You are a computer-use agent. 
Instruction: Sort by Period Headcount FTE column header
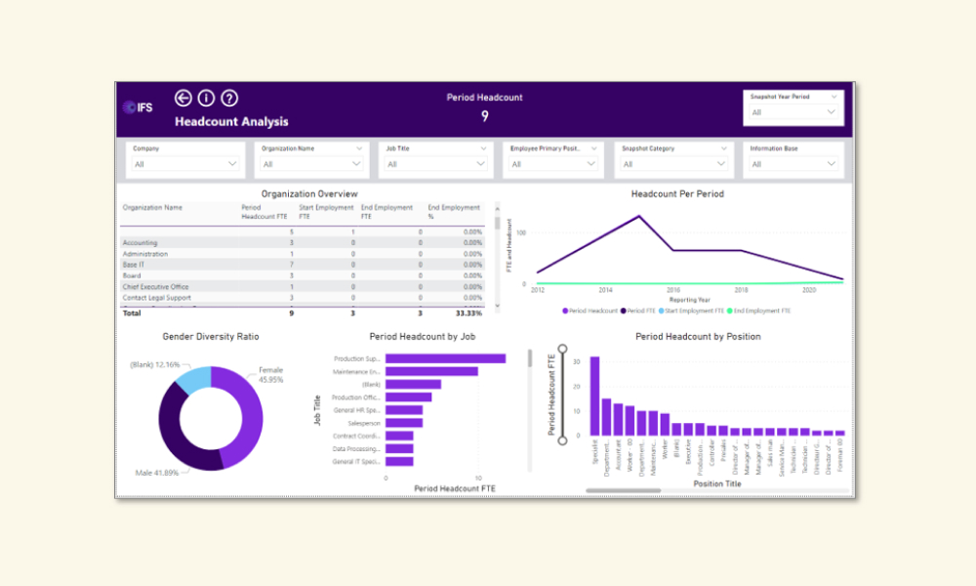pos(264,212)
